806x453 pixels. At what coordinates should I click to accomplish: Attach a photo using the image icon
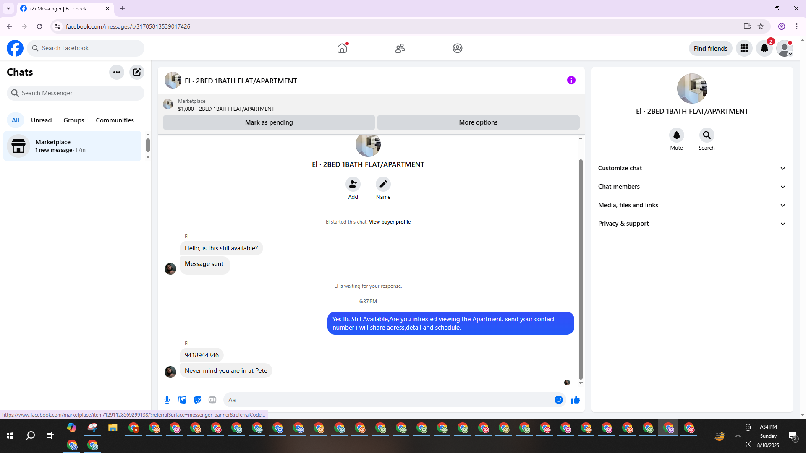[x=182, y=400]
